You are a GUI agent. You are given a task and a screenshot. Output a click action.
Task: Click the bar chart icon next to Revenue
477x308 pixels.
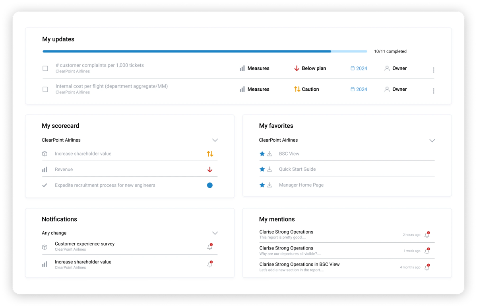(45, 170)
